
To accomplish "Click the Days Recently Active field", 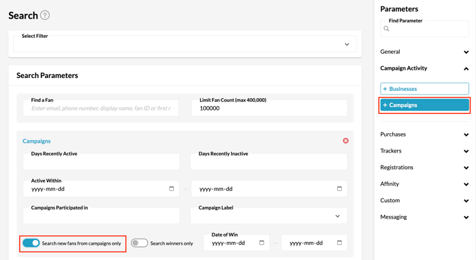I will click(101, 161).
